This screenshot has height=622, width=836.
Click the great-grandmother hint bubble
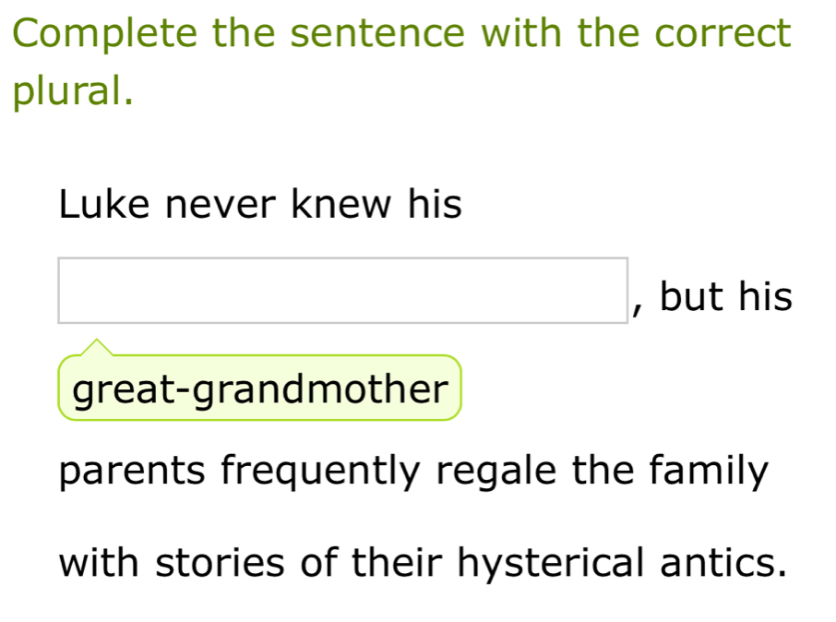tap(259, 389)
